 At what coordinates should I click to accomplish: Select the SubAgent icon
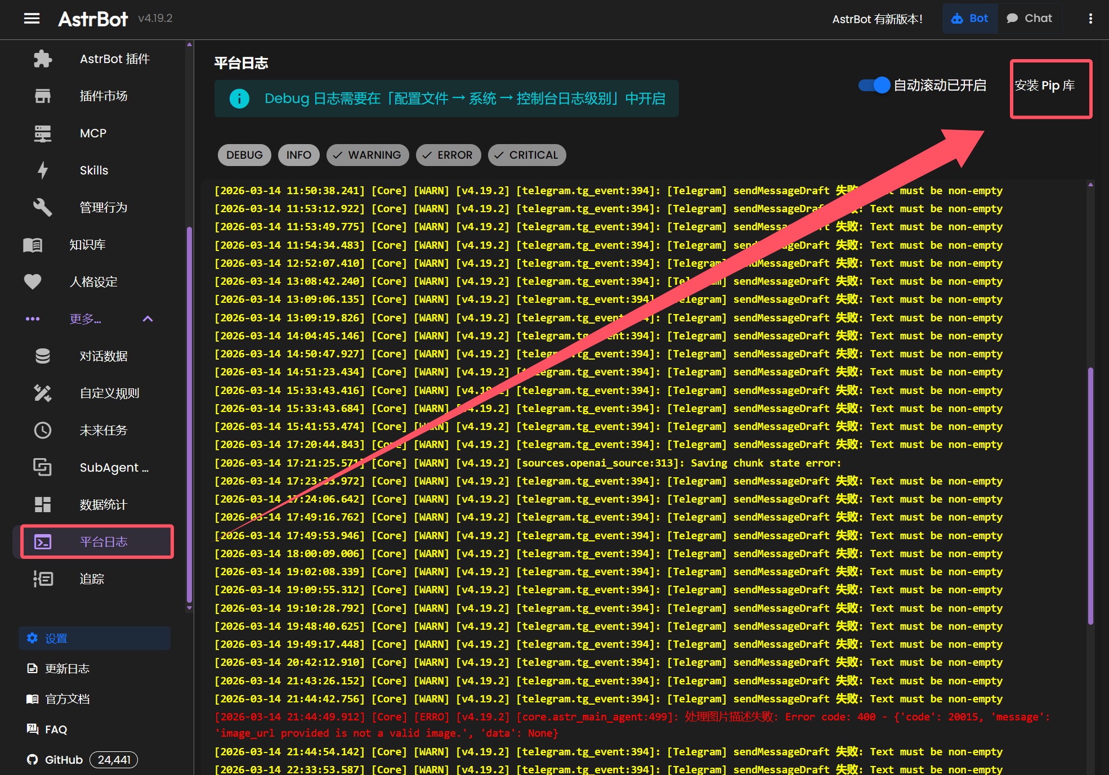coord(43,467)
